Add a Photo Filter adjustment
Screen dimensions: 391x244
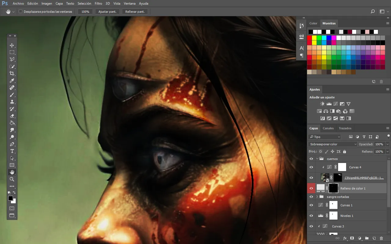pyautogui.click(x=339, y=111)
